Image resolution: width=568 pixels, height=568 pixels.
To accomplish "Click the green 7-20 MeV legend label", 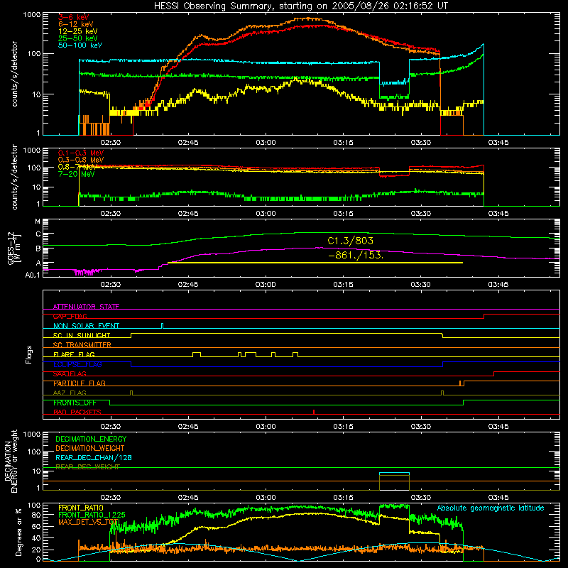I will click(77, 174).
